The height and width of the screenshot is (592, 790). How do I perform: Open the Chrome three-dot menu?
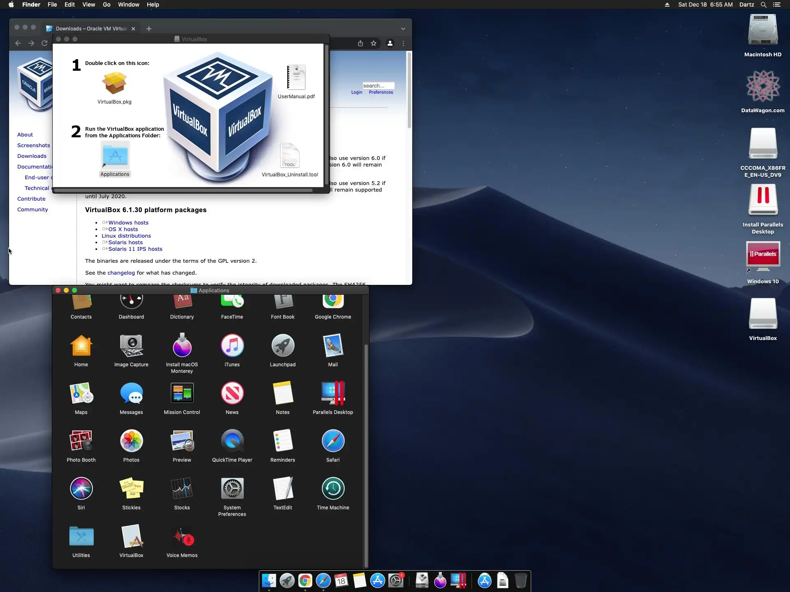pyautogui.click(x=403, y=43)
